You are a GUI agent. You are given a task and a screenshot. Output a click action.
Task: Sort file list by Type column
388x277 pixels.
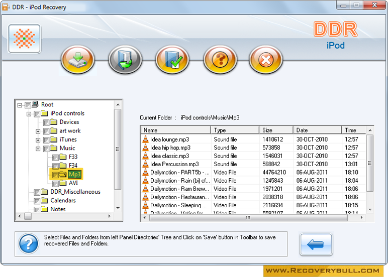pyautogui.click(x=235, y=130)
